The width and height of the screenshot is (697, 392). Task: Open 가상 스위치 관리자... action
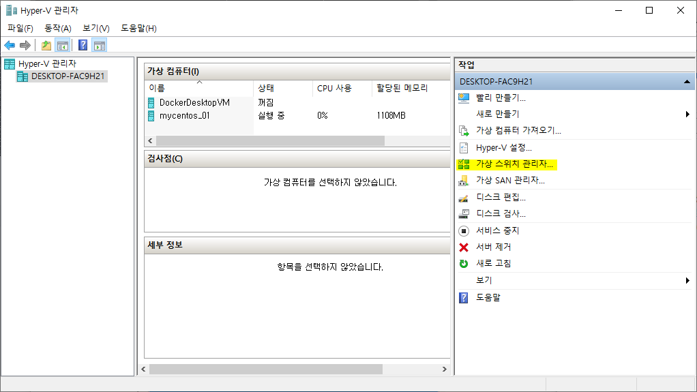point(514,164)
